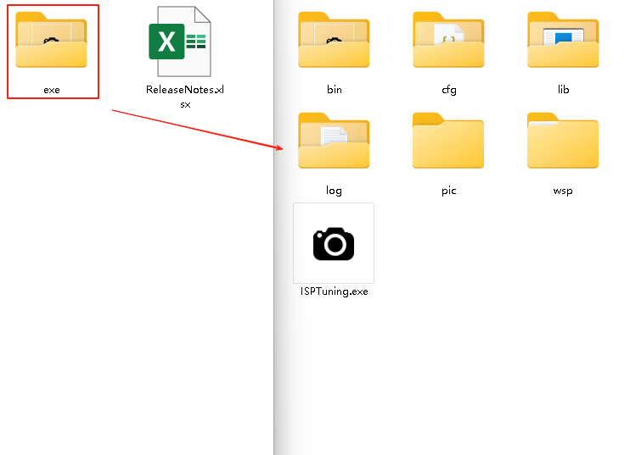Screen dimensions: 630x455
Task: Select the ISPTuning.exe camera icon
Action: 334,243
